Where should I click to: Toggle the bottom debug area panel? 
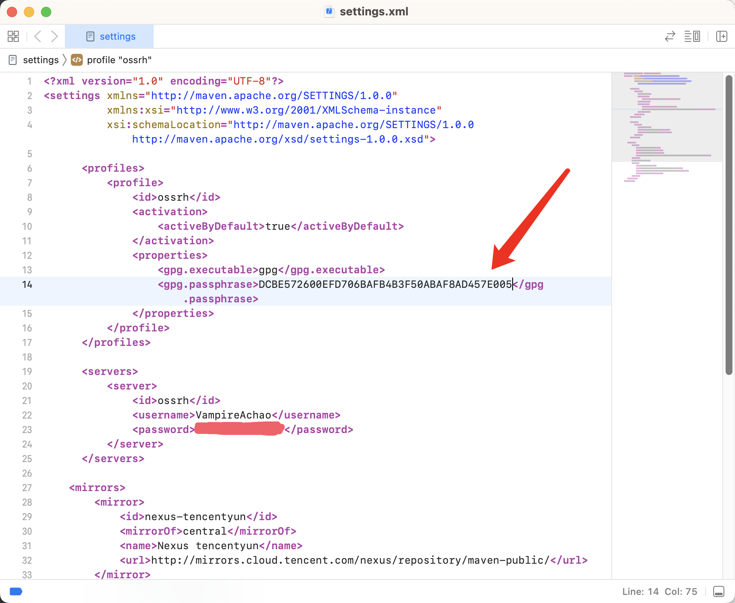pyautogui.click(x=719, y=591)
